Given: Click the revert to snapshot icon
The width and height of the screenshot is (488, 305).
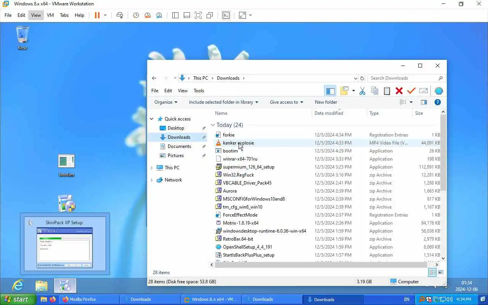Looking at the screenshot, I should pyautogui.click(x=148, y=15).
